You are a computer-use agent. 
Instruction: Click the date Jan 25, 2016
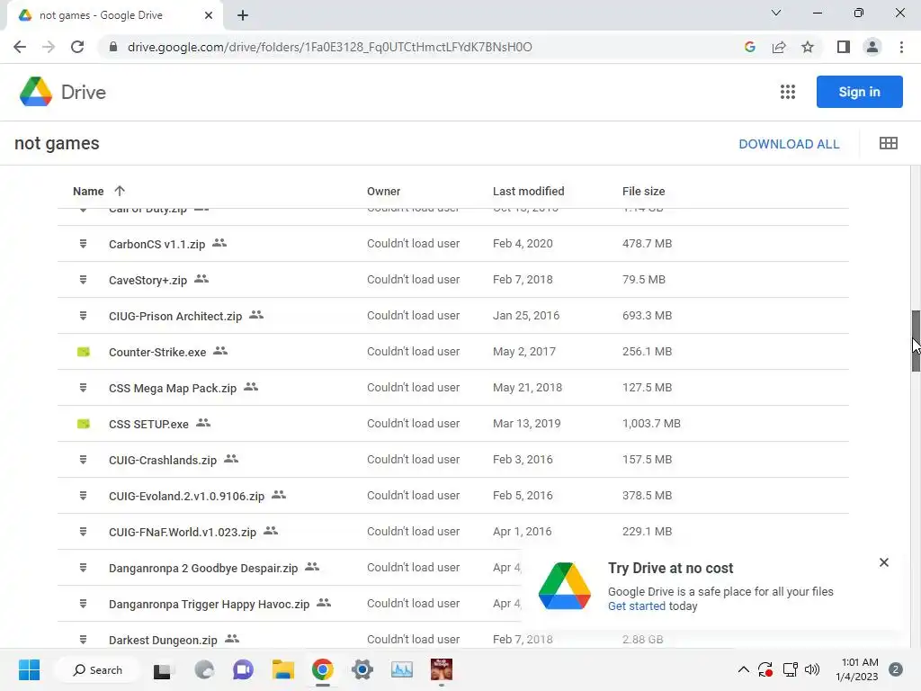525,316
